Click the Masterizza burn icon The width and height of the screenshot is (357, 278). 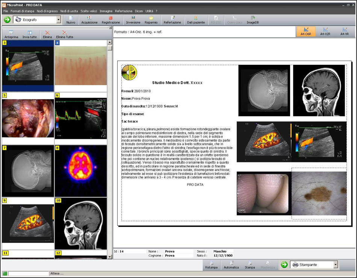[x=268, y=265]
